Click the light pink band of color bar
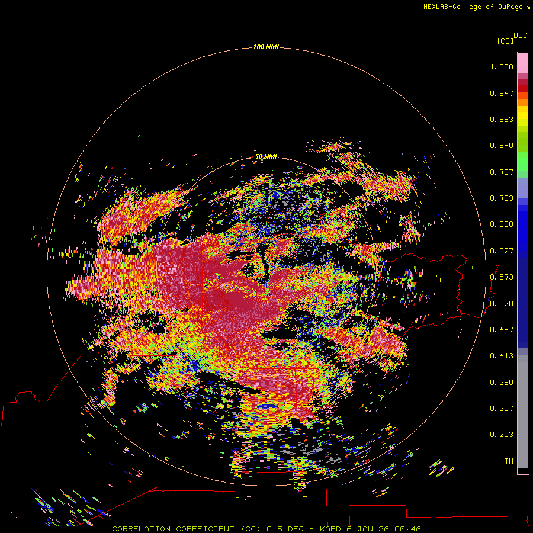This screenshot has height=533, width=533. tap(523, 63)
